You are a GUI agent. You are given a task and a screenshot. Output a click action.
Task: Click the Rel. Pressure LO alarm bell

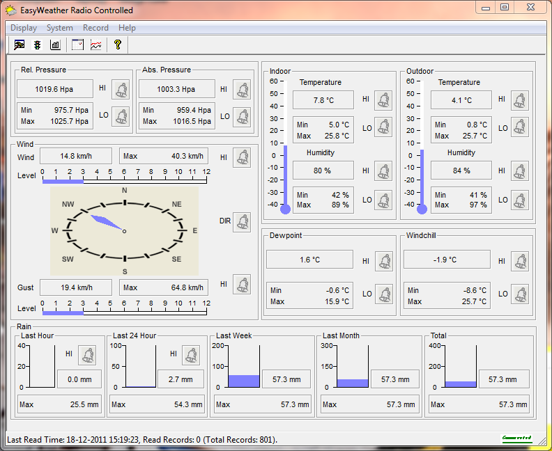121,116
